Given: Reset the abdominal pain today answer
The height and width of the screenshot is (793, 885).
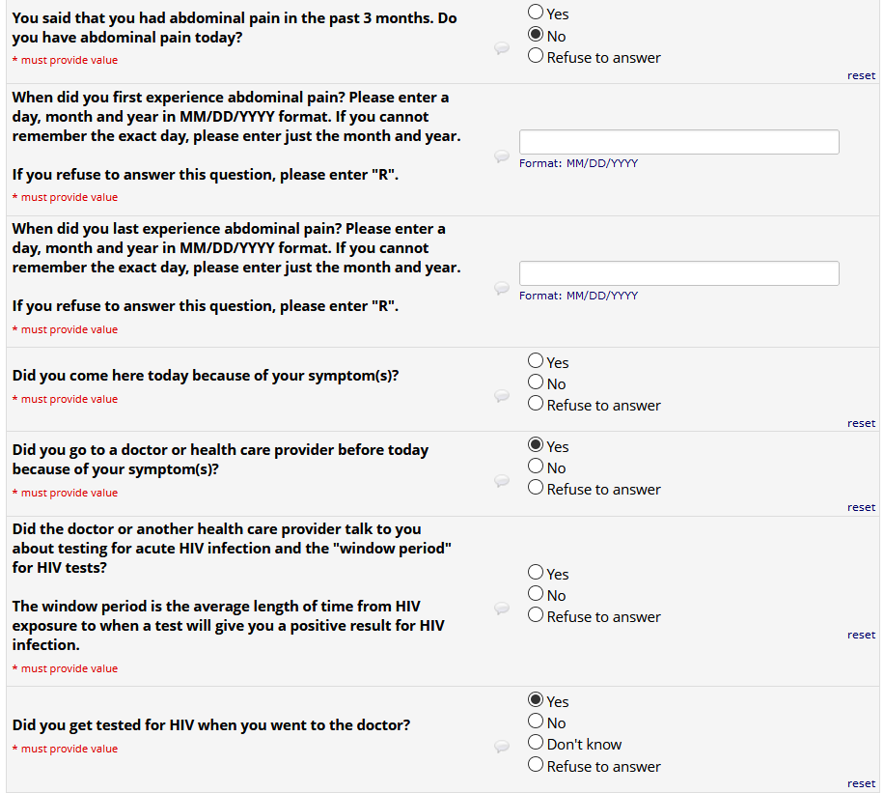Looking at the screenshot, I should [861, 76].
